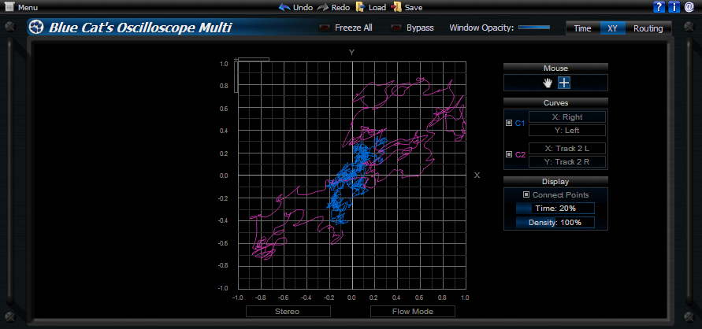Click the Redo arrow icon
The height and width of the screenshot is (329, 702).
[322, 7]
